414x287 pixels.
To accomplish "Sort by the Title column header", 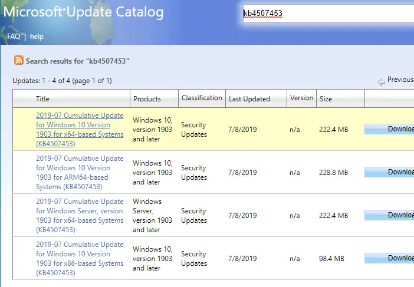I will (x=42, y=98).
